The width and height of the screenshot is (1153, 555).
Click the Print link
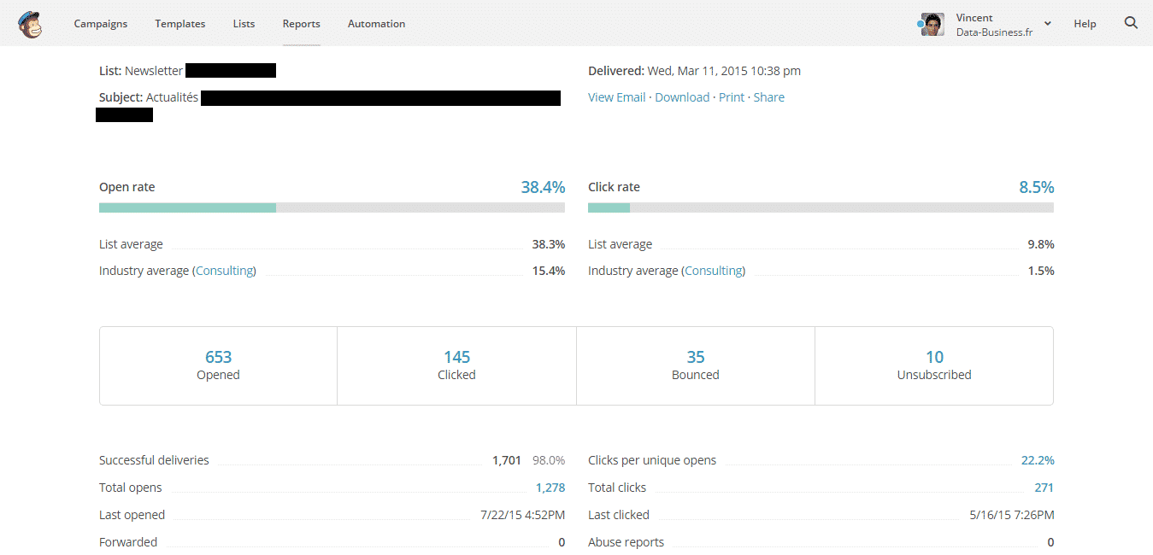pyautogui.click(x=732, y=97)
